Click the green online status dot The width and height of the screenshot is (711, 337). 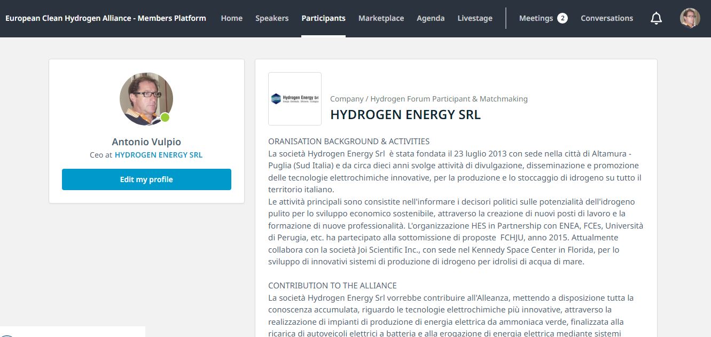[165, 117]
